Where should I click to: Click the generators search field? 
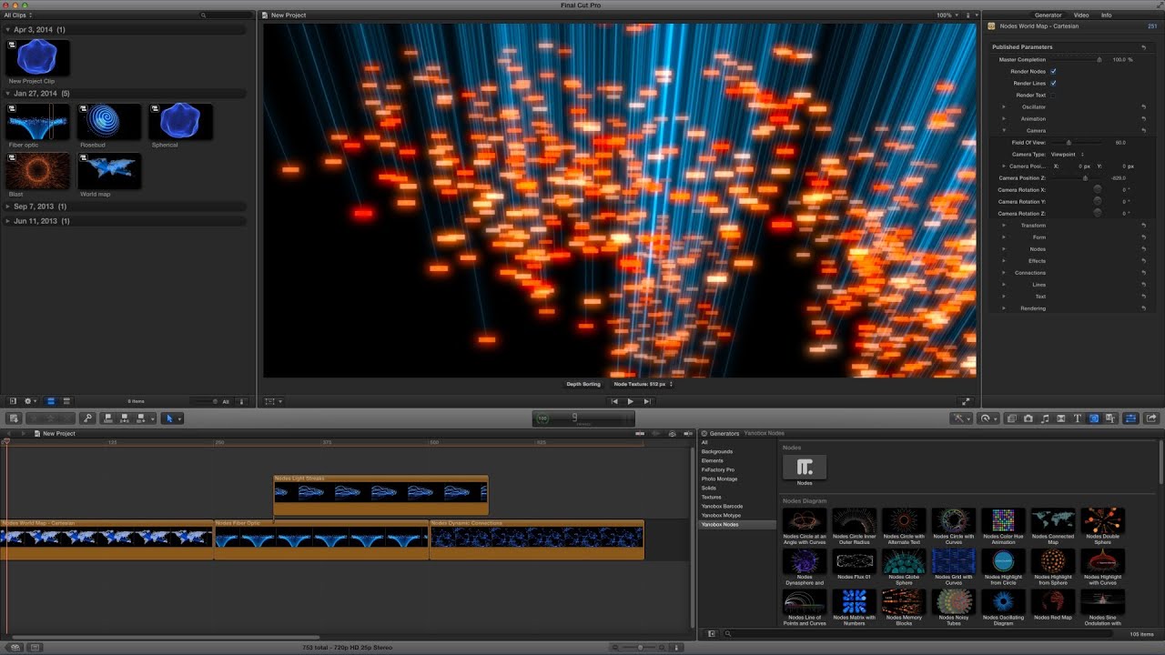pos(919,634)
